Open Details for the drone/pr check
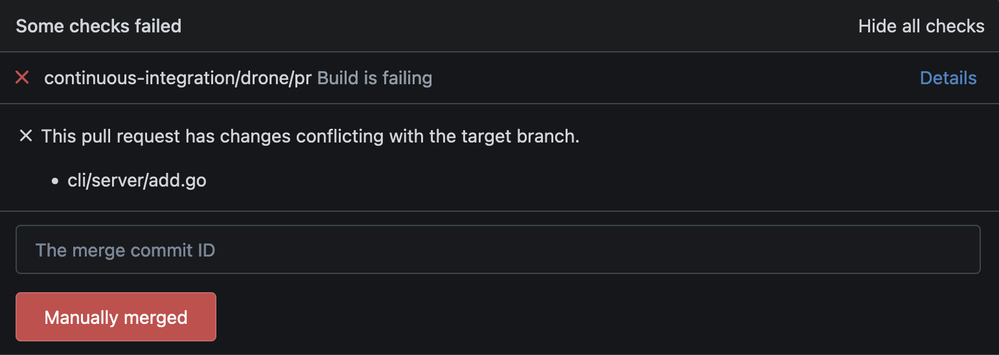Viewport: 999px width, 355px height. 948,78
